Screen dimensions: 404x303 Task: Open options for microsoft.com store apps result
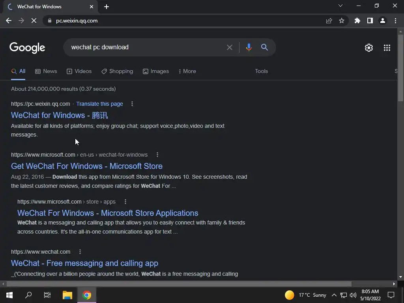point(125,202)
